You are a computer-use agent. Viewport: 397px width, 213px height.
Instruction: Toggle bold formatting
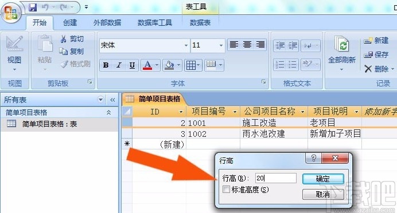pyautogui.click(x=106, y=65)
